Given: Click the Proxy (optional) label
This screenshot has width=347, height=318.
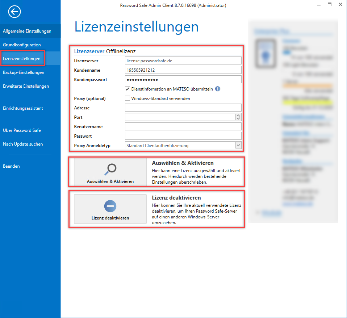Looking at the screenshot, I should tap(89, 99).
